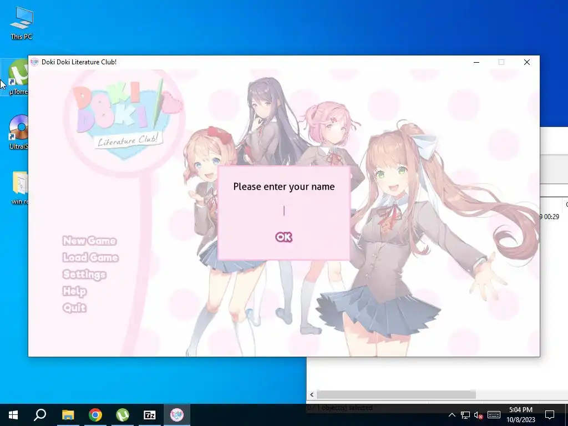Start a New Game from menu
The height and width of the screenshot is (426, 568).
(x=89, y=241)
